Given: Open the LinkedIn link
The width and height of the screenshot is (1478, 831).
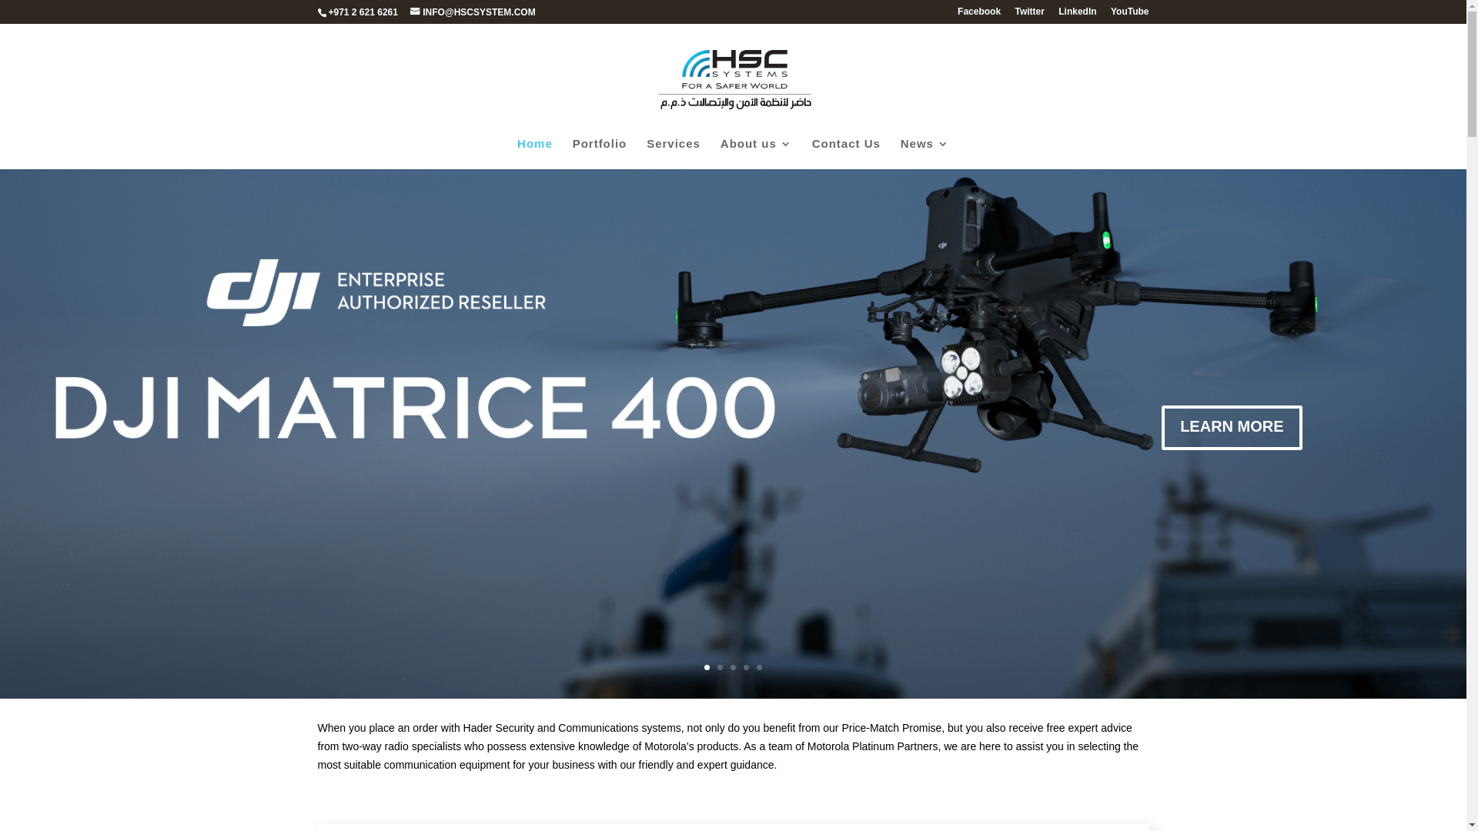Looking at the screenshot, I should tap(1077, 12).
